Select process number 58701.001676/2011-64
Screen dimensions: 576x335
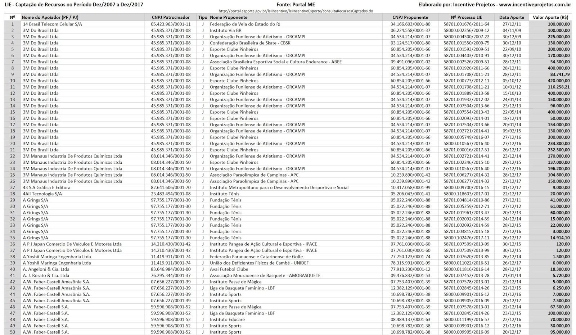pyautogui.click(x=466, y=24)
